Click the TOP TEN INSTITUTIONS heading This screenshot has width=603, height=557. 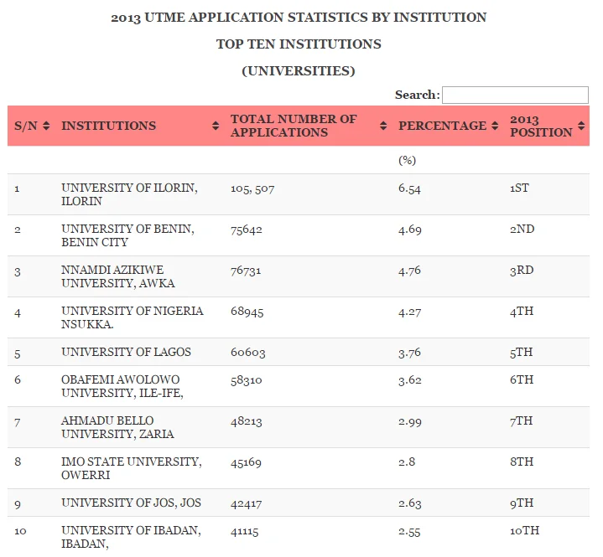[x=299, y=44]
